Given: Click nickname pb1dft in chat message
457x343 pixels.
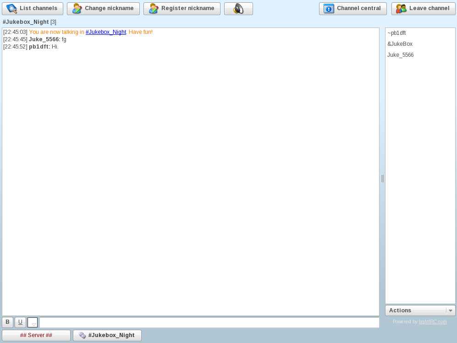Looking at the screenshot, I should 39,47.
